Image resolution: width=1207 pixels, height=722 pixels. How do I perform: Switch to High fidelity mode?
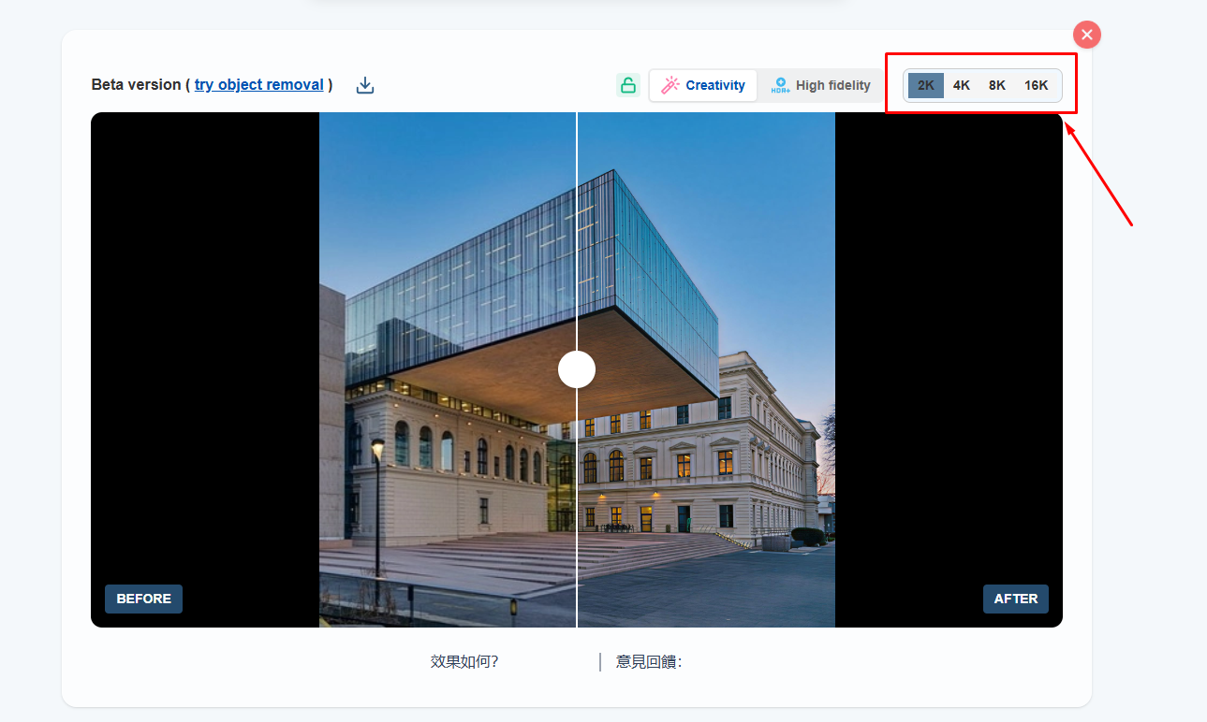pos(820,85)
